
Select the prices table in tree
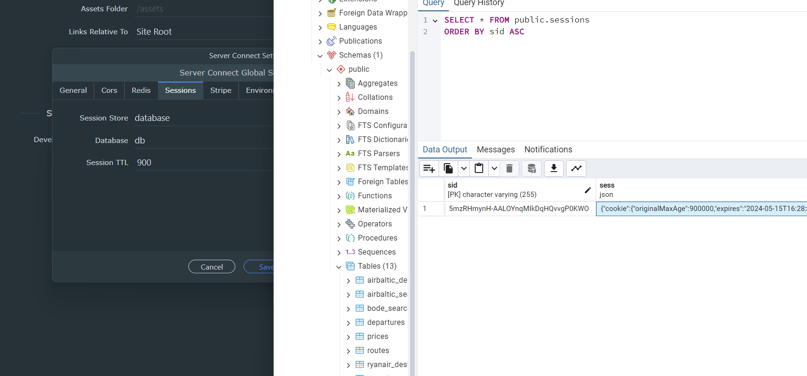(378, 336)
